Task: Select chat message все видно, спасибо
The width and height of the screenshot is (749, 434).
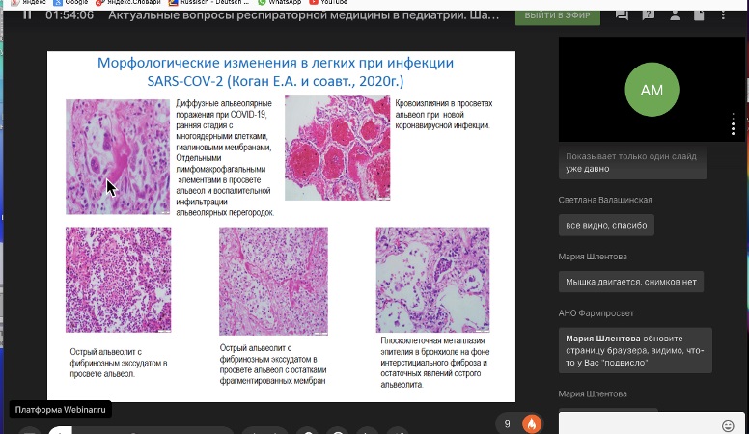Action: click(x=606, y=226)
